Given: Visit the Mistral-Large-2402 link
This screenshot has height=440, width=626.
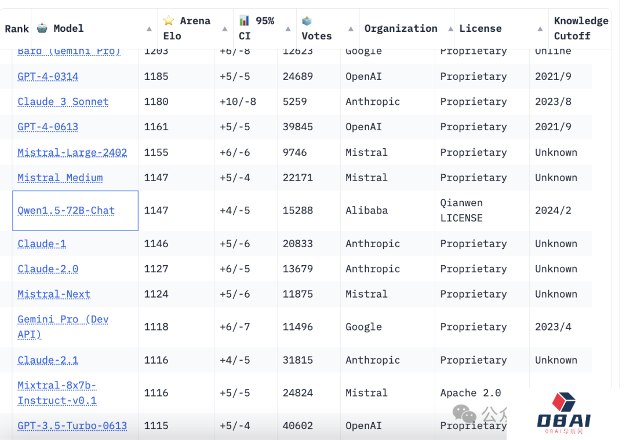Looking at the screenshot, I should click(x=72, y=153).
